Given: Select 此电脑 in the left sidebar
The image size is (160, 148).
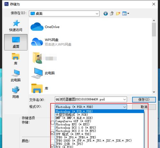Looking at the screenshot, I should [16, 75].
